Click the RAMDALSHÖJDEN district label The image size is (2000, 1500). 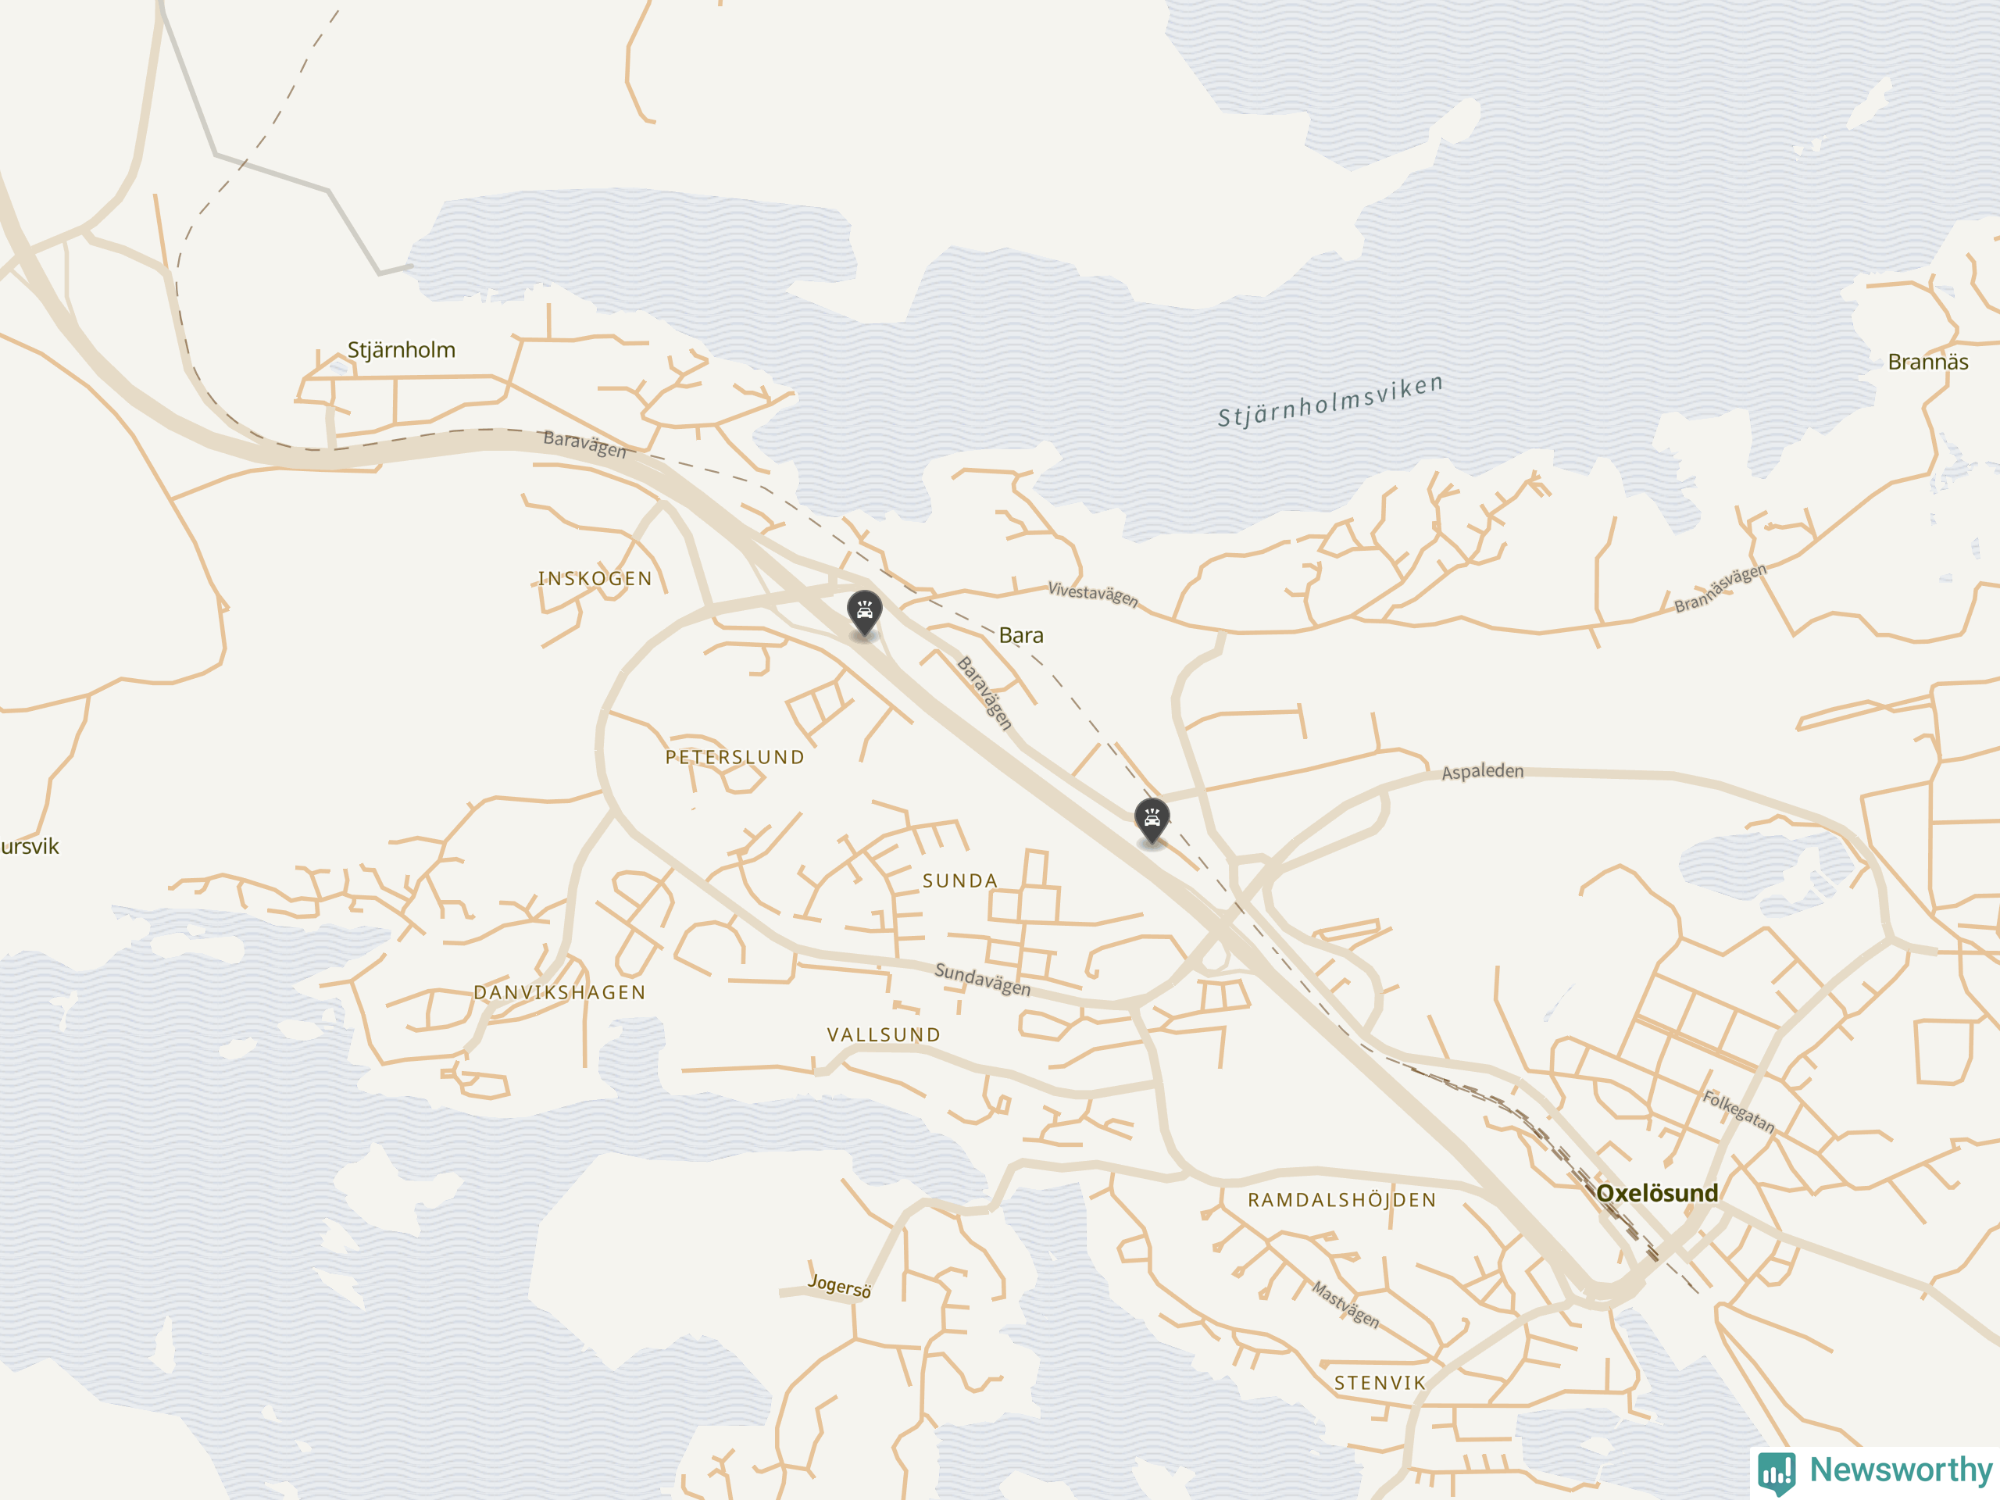tap(1341, 1200)
